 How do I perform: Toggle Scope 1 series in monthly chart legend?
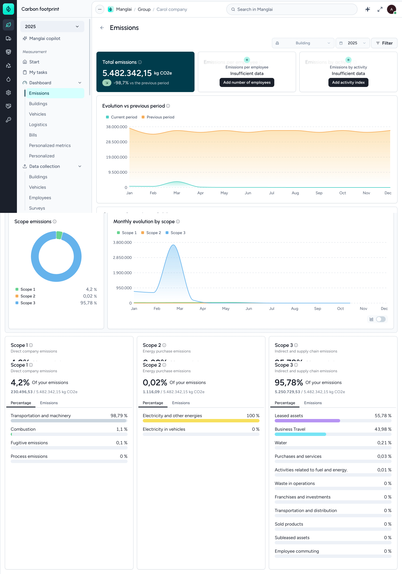[127, 233]
